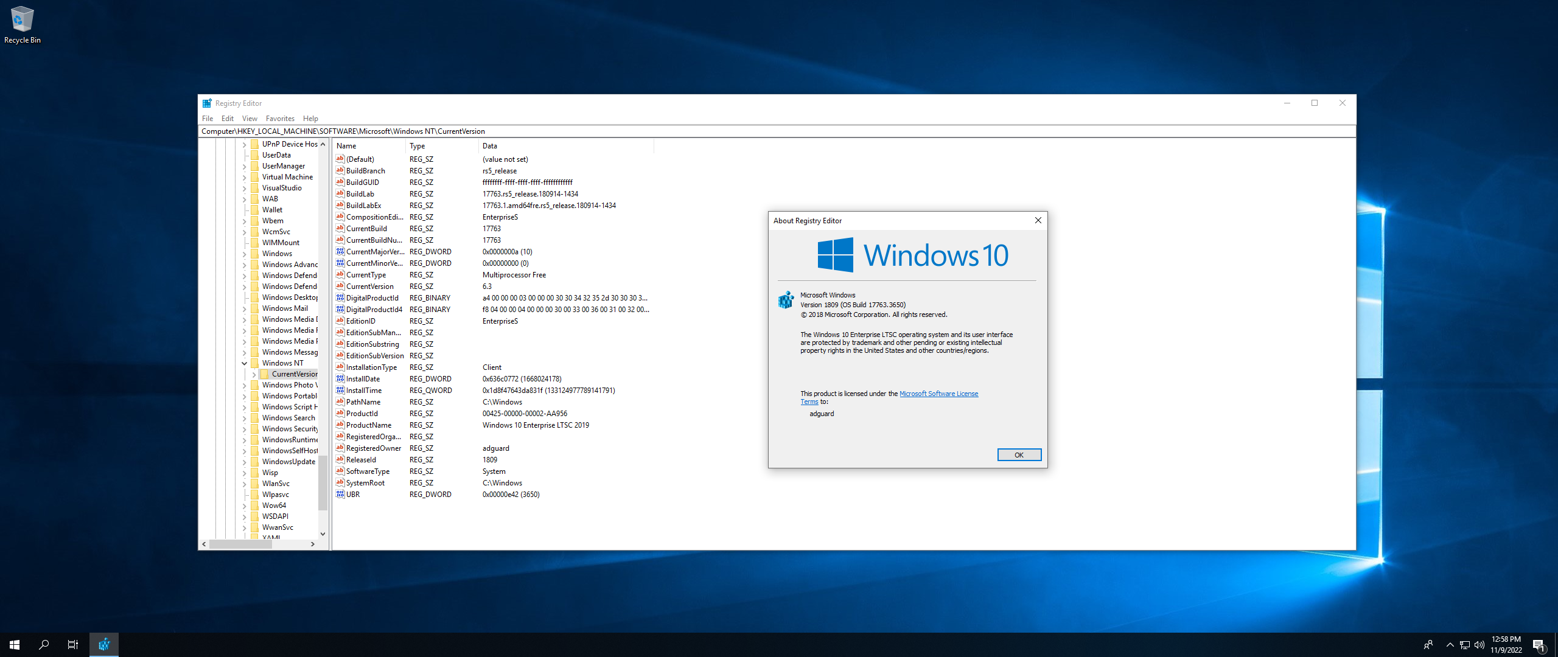Select the ReleaseId value name
The width and height of the screenshot is (1558, 657).
361,460
